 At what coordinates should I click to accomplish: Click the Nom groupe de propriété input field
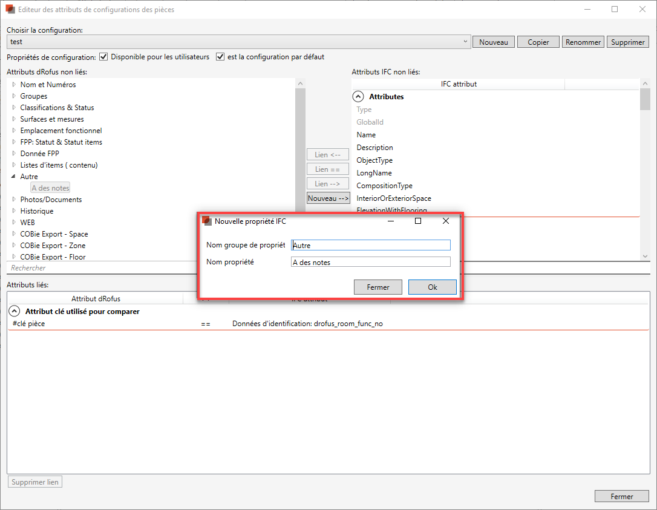coord(370,245)
